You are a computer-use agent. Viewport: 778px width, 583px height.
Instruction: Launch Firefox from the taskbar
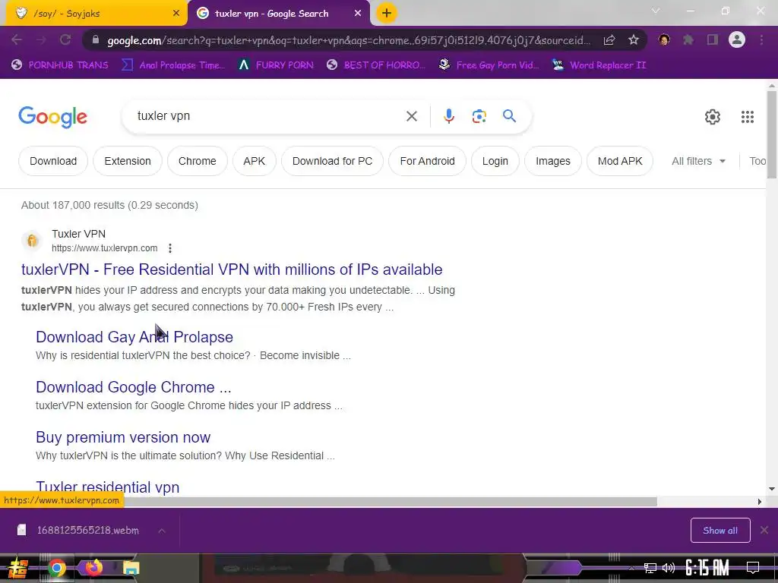[x=93, y=568]
